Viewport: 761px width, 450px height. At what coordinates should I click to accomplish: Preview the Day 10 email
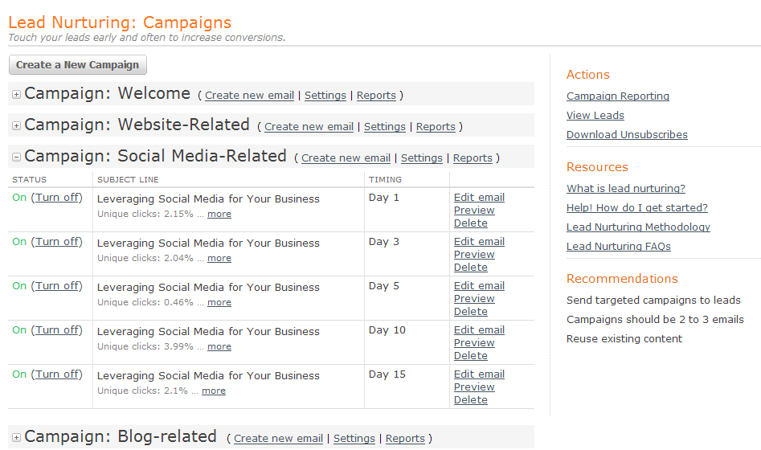point(474,343)
